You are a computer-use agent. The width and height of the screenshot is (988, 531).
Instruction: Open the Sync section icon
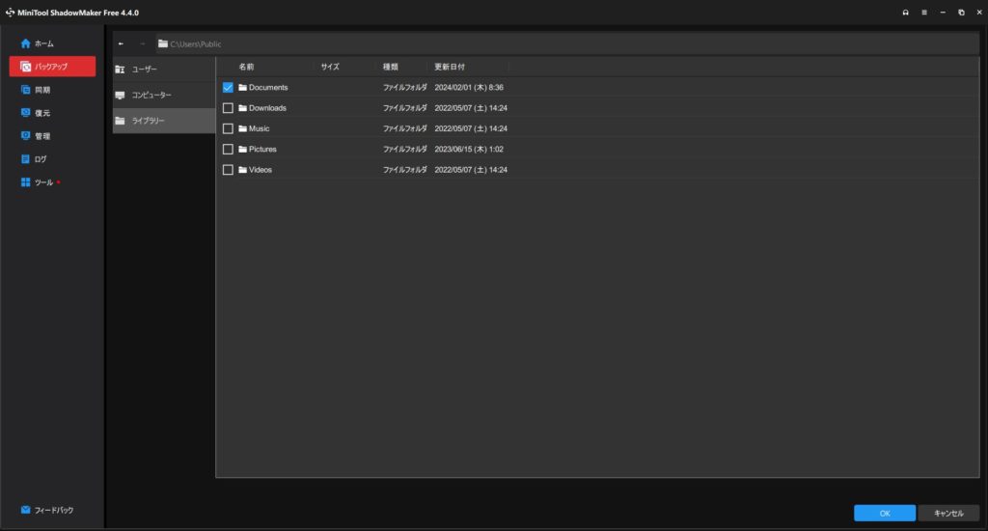tap(26, 90)
